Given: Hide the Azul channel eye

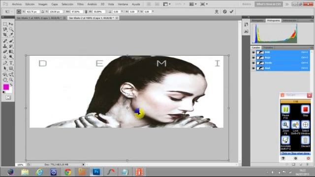Looking at the screenshot, I should point(253,68).
